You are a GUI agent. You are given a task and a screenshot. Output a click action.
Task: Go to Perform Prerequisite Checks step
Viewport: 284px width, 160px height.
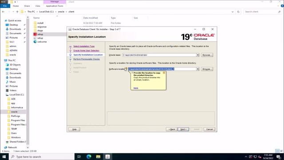(87, 59)
